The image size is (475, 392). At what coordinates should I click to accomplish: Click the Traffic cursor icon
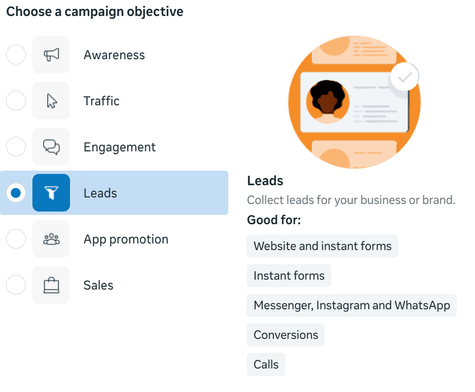click(51, 101)
